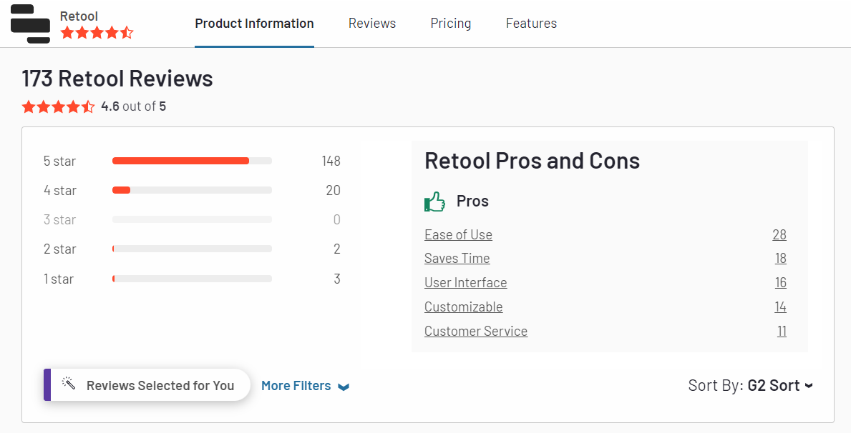This screenshot has width=851, height=433.
Task: Click the header star rating icons
Action: [97, 33]
